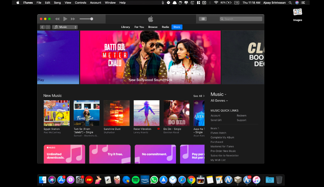Open Spotlight search magnifier in menu bar

(x=290, y=3)
